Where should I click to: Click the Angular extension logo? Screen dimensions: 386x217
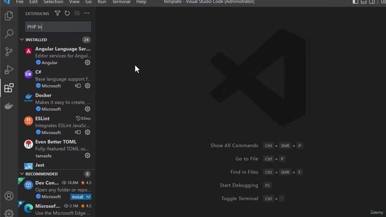tap(28, 51)
